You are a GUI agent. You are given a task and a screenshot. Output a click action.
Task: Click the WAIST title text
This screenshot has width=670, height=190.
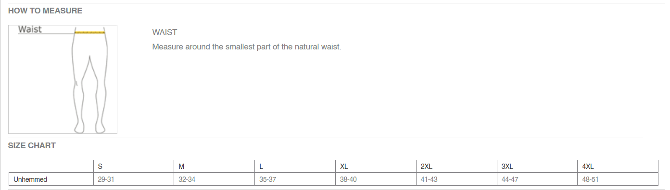tap(164, 33)
